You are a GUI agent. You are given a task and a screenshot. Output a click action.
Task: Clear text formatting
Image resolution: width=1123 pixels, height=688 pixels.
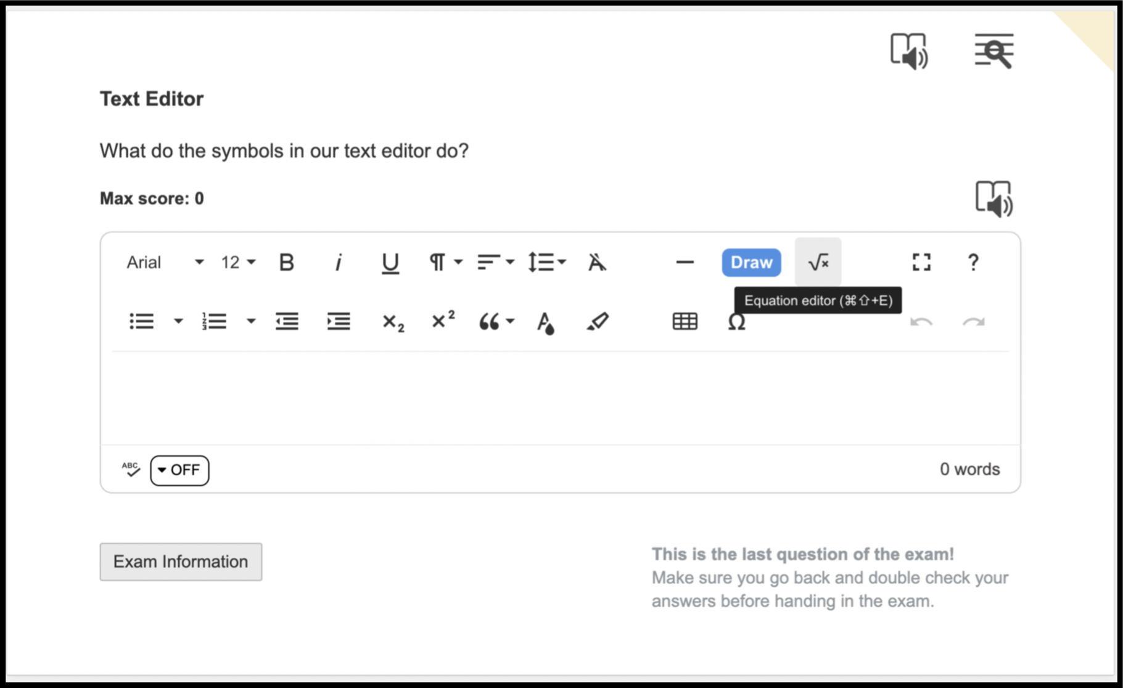pyautogui.click(x=596, y=263)
